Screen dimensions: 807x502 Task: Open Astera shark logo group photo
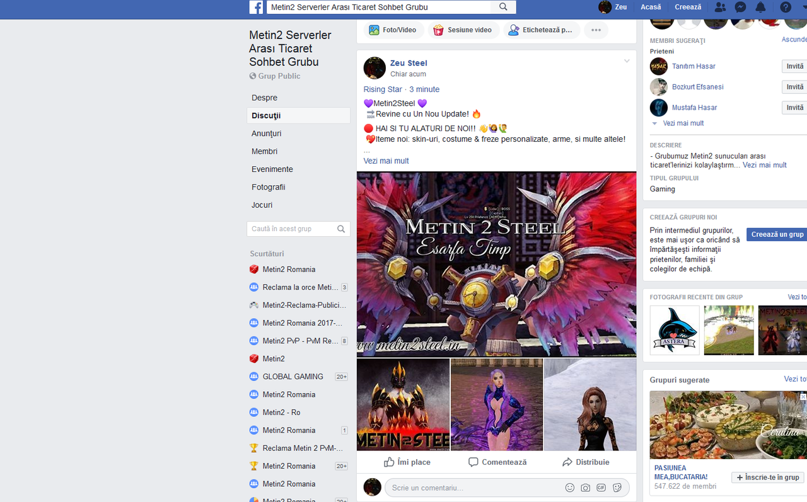pos(675,330)
